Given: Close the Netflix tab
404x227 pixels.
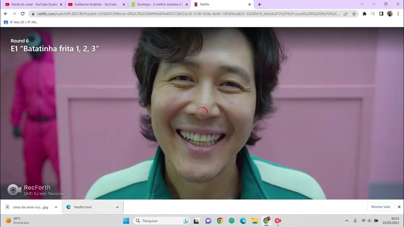Looking at the screenshot, I should coord(250,4).
